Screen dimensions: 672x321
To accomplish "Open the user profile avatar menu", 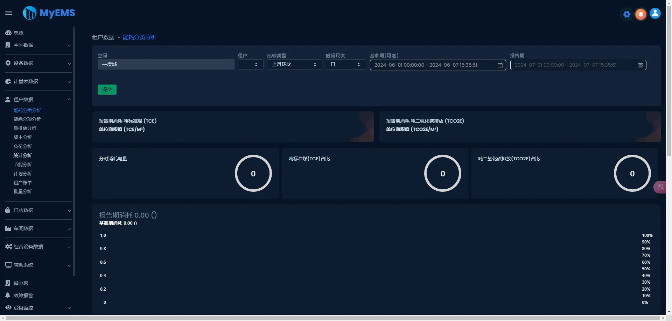I will 655,13.
